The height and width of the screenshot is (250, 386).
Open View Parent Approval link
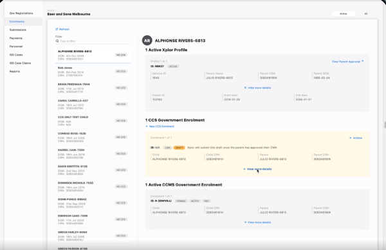point(347,62)
